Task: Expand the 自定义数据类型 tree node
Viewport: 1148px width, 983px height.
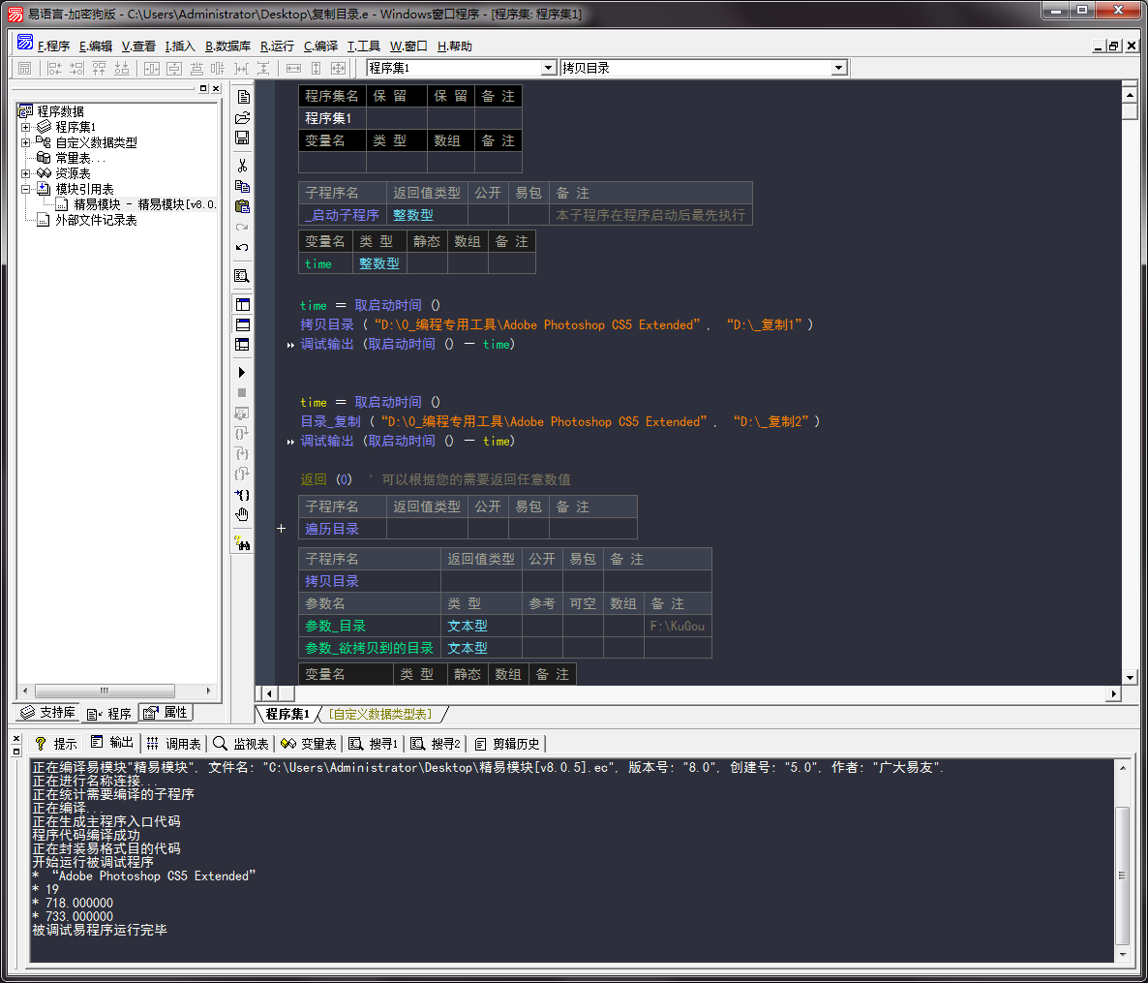Action: point(25,142)
